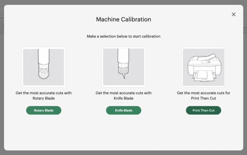Image resolution: width=247 pixels, height=155 pixels.
Task: Select the printer illustration thumbnail
Action: pyautogui.click(x=203, y=67)
